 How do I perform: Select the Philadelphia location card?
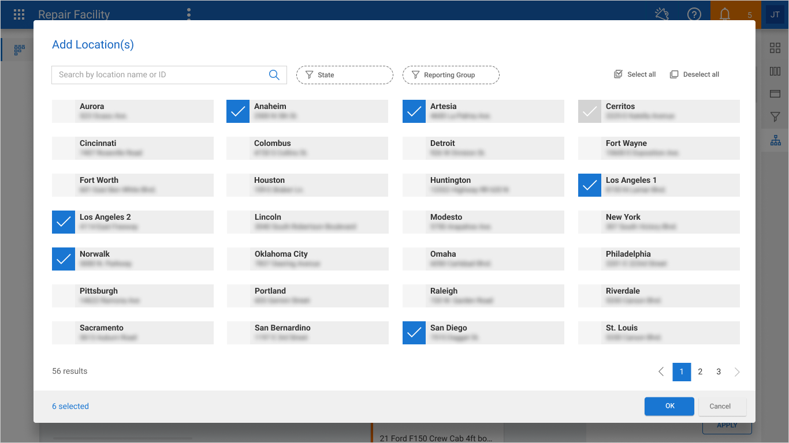(659, 259)
